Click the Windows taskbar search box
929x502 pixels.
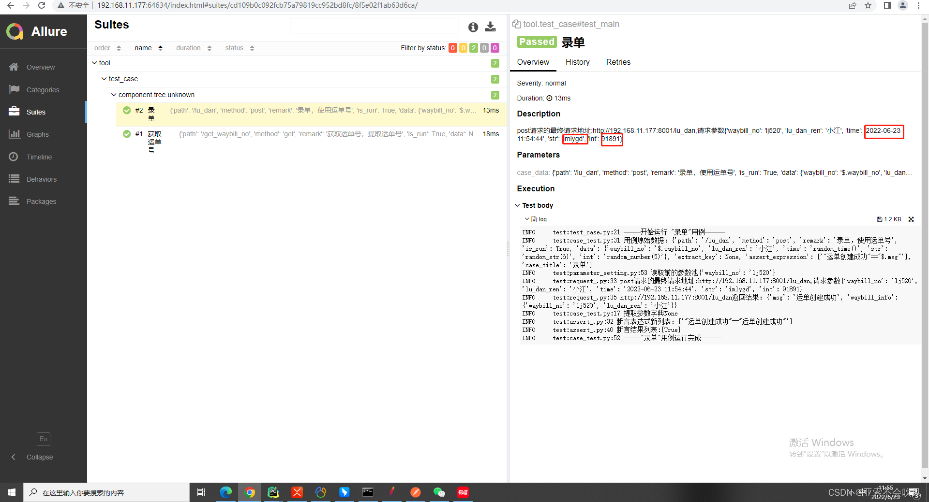(x=106, y=492)
